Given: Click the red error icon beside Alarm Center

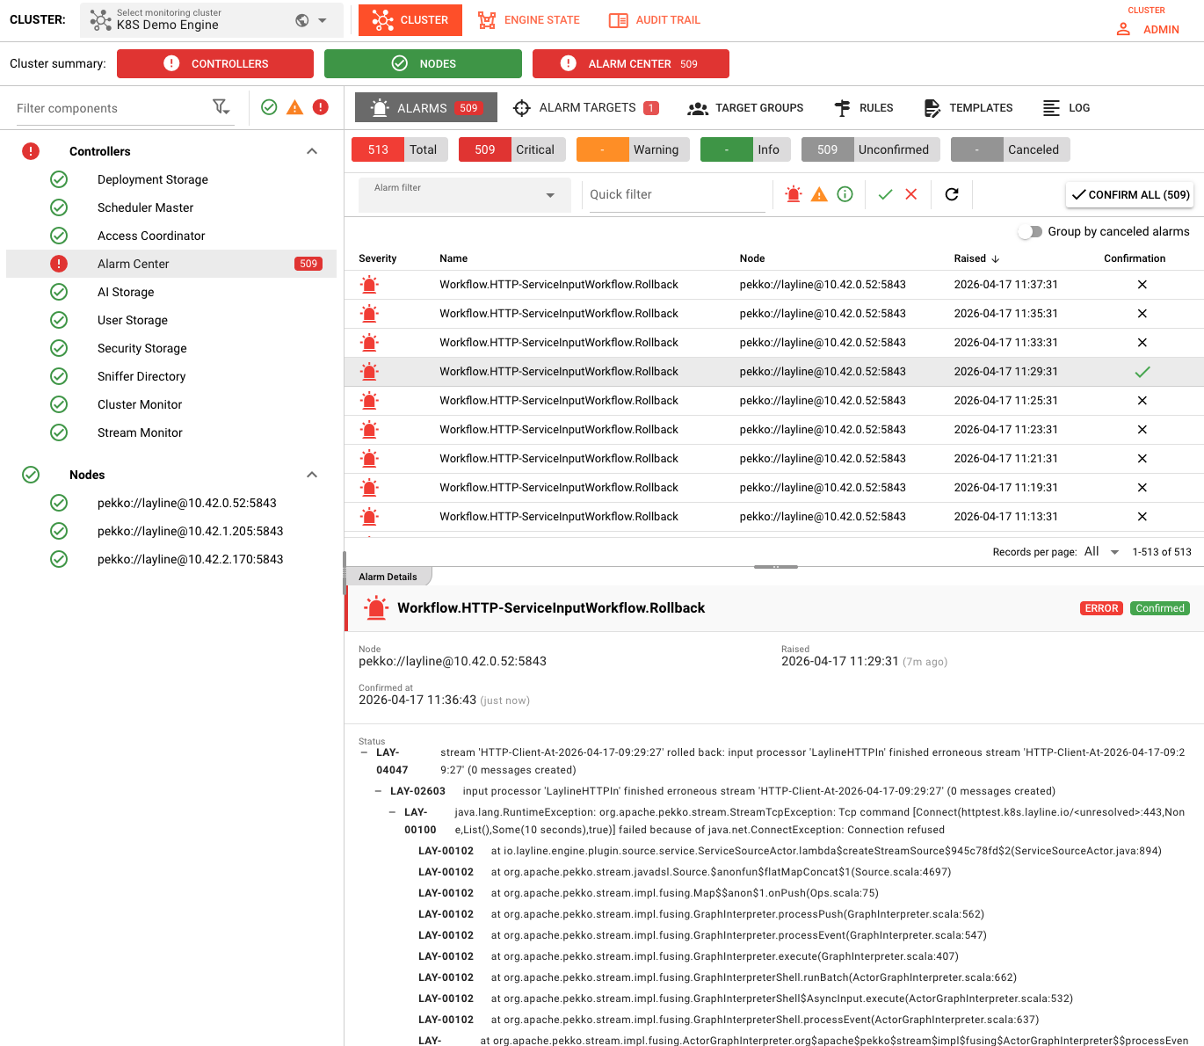Looking at the screenshot, I should (x=59, y=264).
